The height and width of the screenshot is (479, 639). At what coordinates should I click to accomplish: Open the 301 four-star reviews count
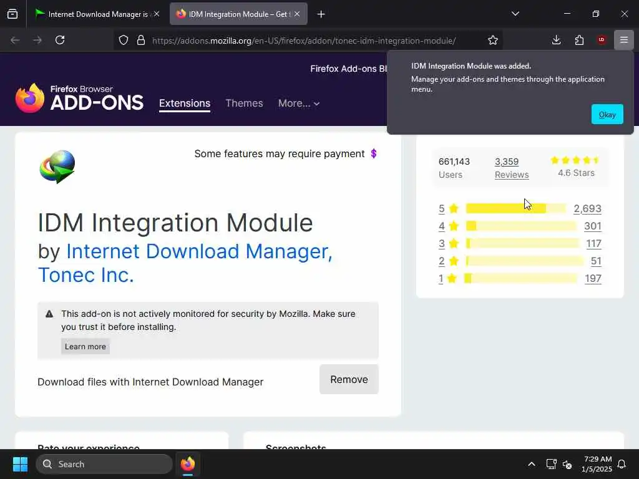pyautogui.click(x=593, y=226)
